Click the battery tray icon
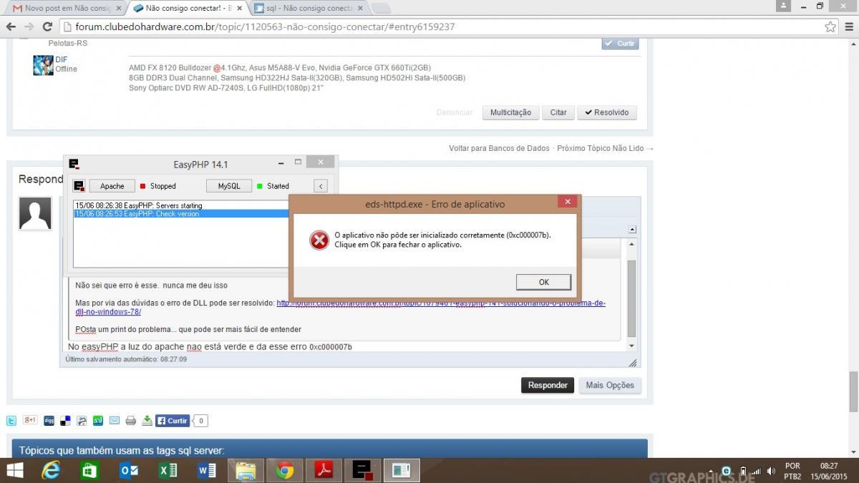Viewport: 859px width, 483px height. point(742,471)
